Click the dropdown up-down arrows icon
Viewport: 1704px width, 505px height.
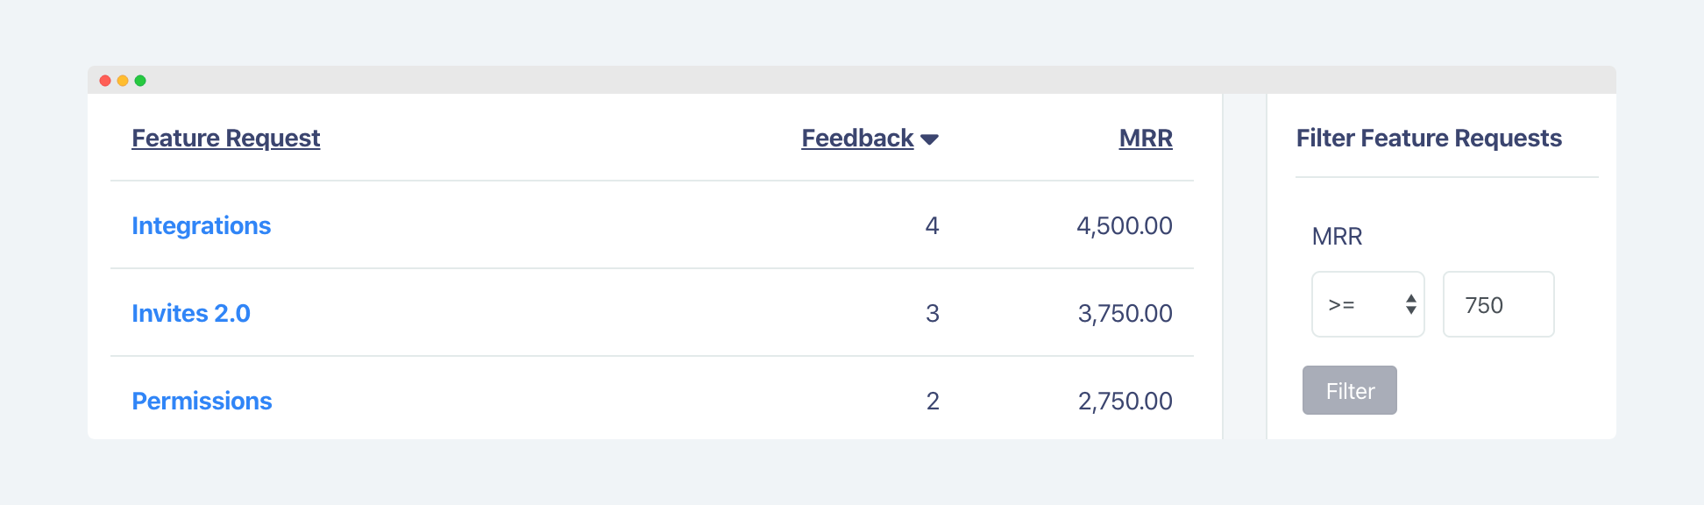[x=1410, y=304]
